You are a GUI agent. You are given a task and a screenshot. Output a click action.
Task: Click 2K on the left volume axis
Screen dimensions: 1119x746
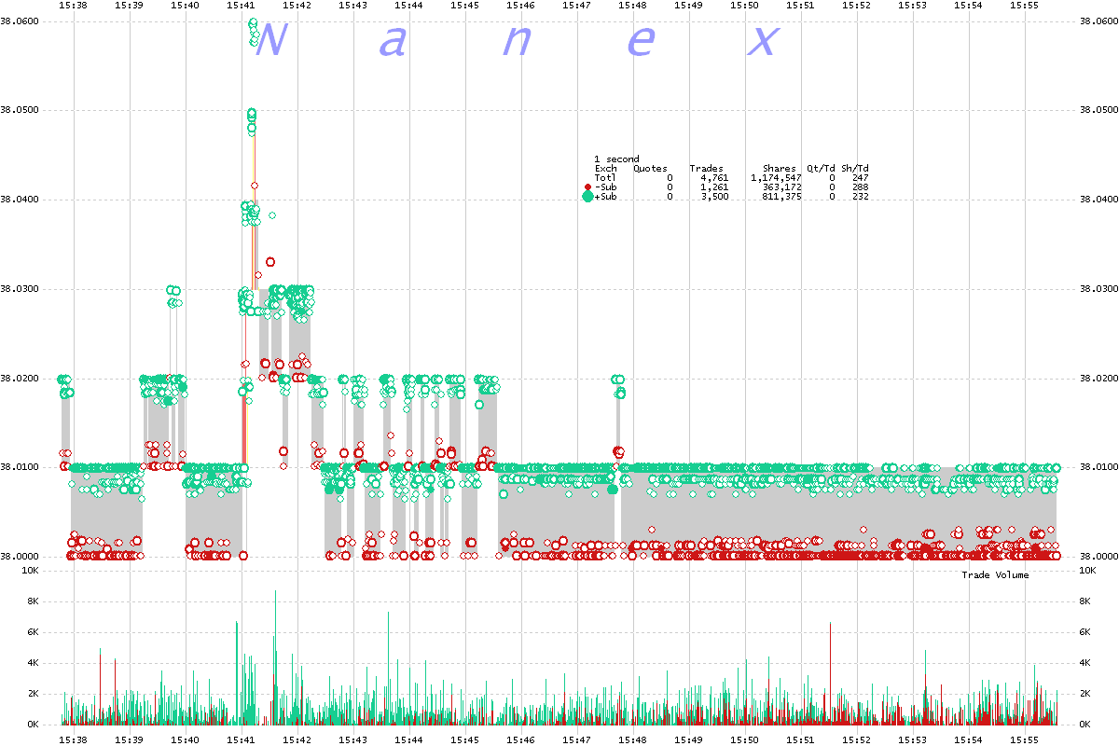click(34, 695)
